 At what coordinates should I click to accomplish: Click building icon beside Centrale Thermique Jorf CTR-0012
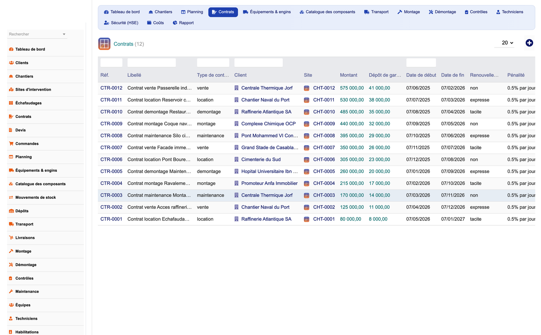237,88
